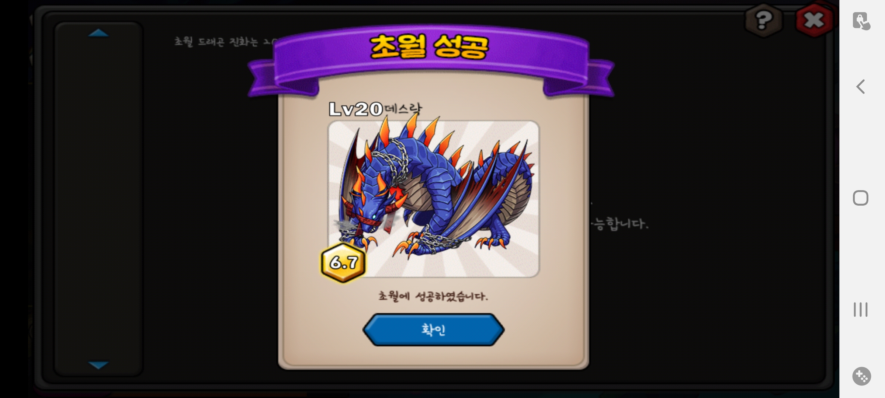Tap the dragon name 데스락
Viewport: 885px width, 398px height.
tap(403, 109)
